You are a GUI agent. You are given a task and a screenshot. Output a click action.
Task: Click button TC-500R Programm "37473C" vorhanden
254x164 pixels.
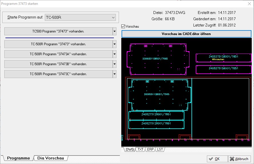(59, 74)
